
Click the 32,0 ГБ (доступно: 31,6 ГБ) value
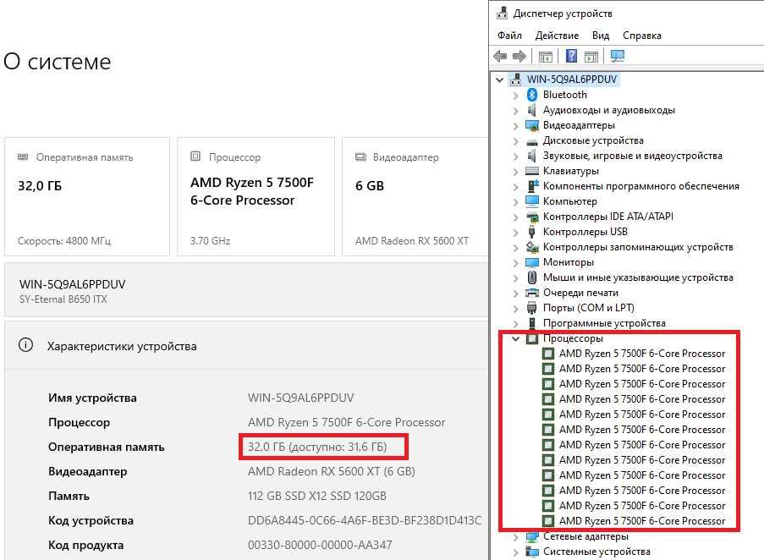click(317, 447)
